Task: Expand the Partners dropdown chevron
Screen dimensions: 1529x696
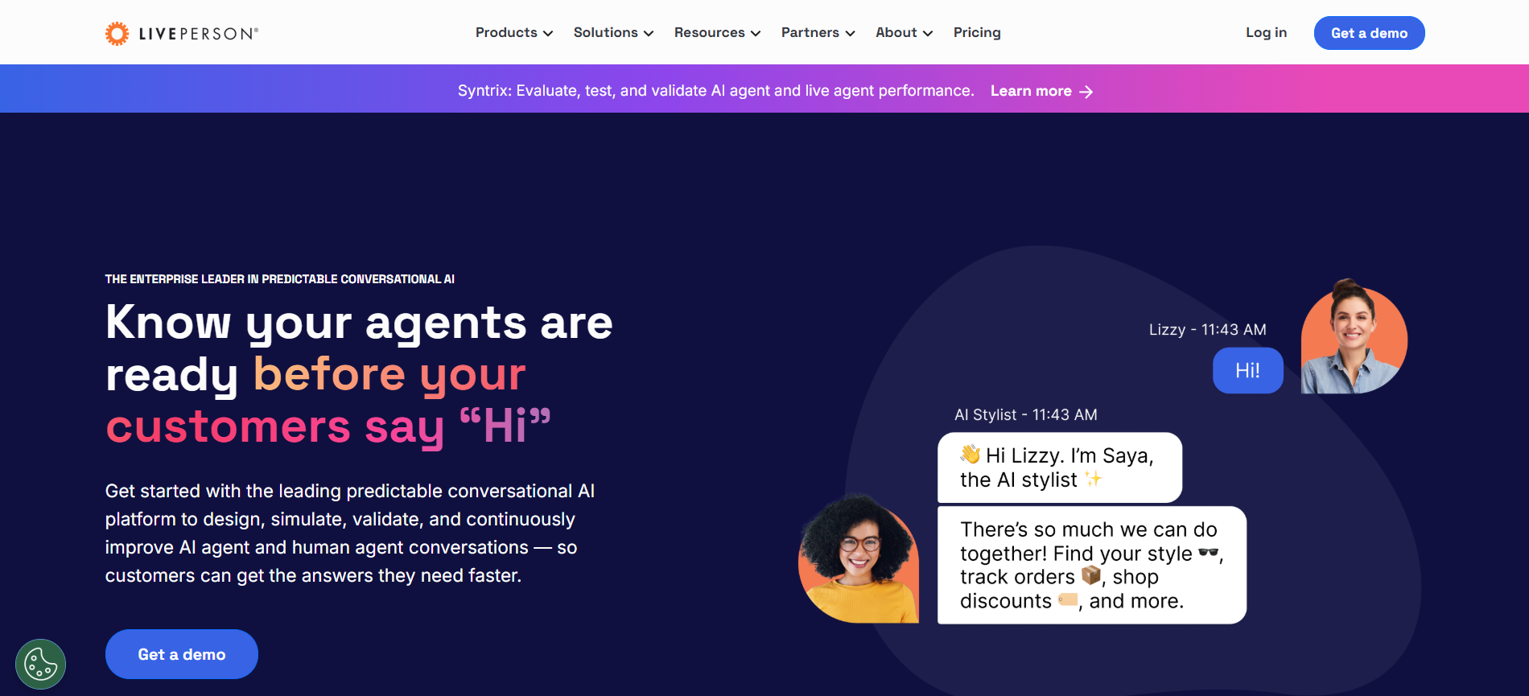Action: [x=850, y=33]
